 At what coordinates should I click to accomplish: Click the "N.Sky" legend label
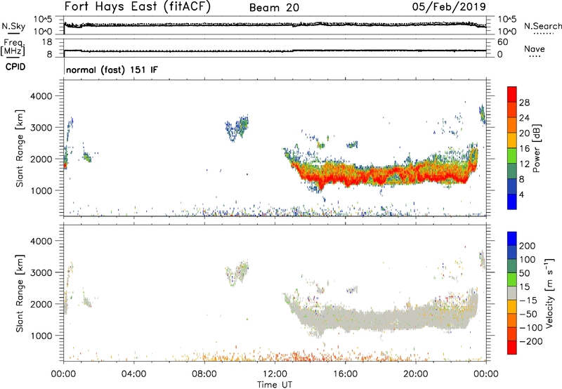(x=13, y=26)
